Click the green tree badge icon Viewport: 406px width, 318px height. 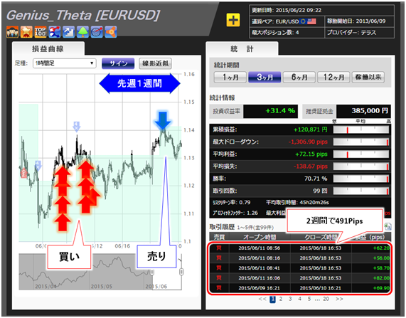82,32
